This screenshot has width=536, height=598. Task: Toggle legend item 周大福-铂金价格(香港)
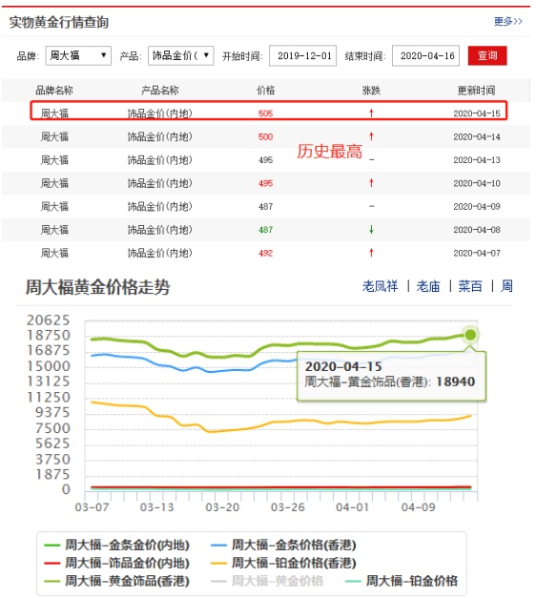283,563
